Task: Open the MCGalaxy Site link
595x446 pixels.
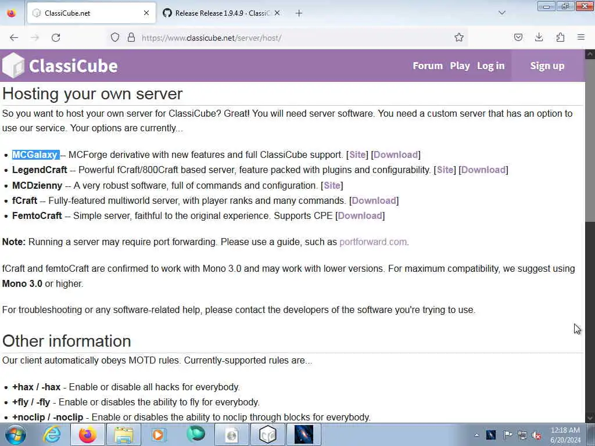Action: tap(357, 154)
